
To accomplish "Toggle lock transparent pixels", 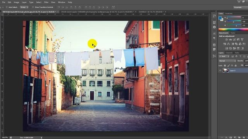I will pyautogui.click(x=225, y=66).
